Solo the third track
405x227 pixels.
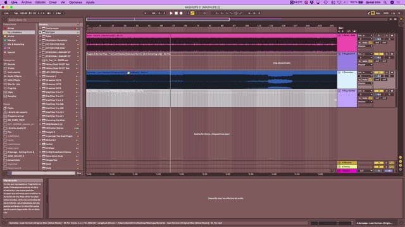[387, 73]
